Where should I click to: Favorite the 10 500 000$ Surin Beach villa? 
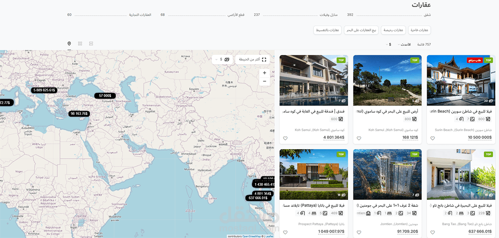click(x=432, y=138)
